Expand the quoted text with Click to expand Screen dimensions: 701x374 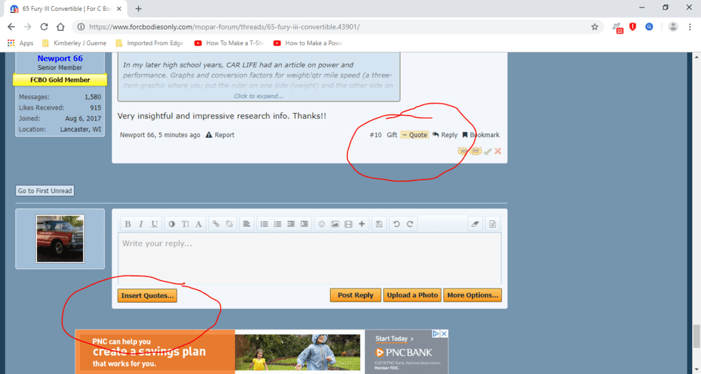[x=259, y=96]
